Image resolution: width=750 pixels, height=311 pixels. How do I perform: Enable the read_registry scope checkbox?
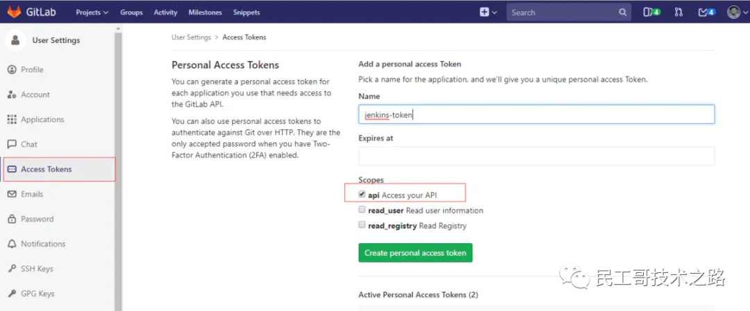(362, 224)
